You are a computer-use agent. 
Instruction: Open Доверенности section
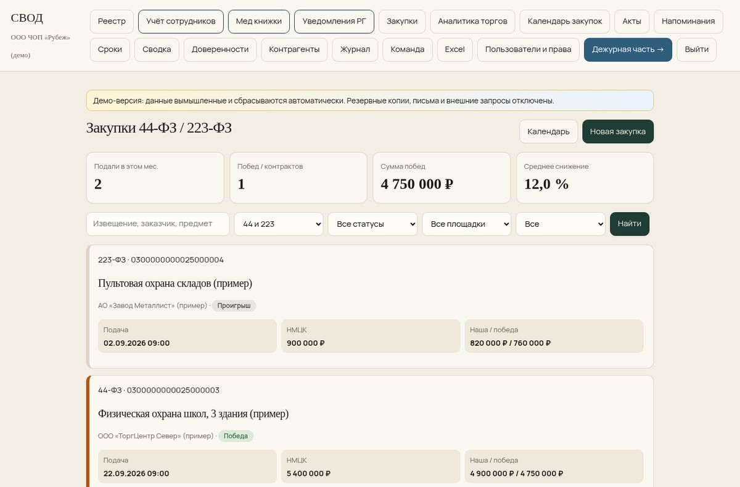coord(220,49)
